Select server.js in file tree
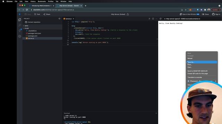The width and height of the screenshot is (222, 124). [x=42, y=38]
